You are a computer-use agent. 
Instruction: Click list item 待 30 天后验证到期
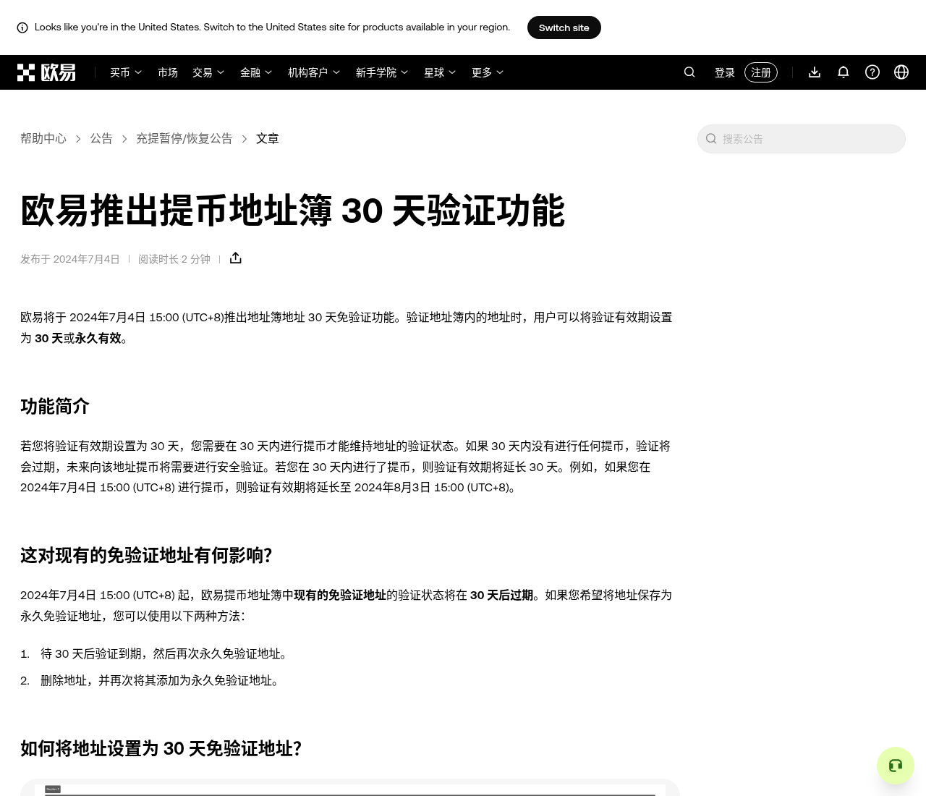(166, 654)
